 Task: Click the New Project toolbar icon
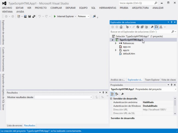19,16
